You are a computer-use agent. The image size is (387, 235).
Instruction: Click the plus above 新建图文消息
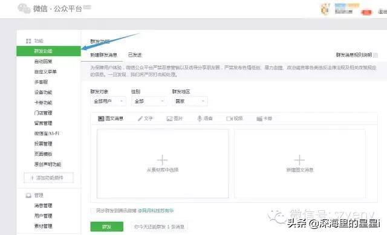(299, 160)
